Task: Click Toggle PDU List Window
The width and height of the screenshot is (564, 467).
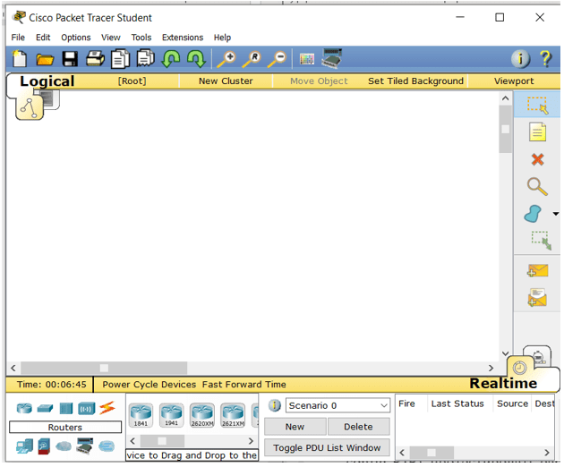Action: [327, 448]
